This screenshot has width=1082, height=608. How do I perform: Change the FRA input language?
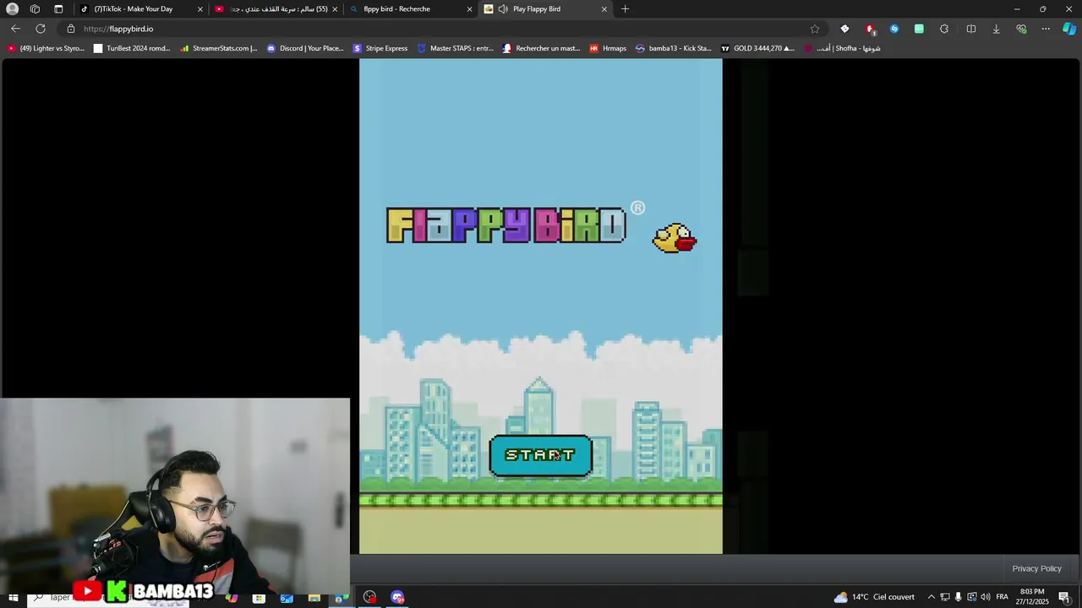(x=1002, y=597)
